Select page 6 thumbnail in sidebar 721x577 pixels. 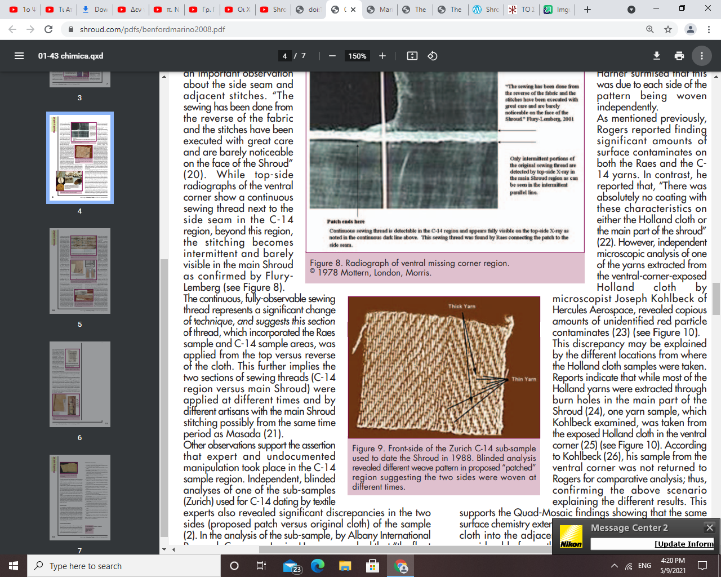(80, 384)
